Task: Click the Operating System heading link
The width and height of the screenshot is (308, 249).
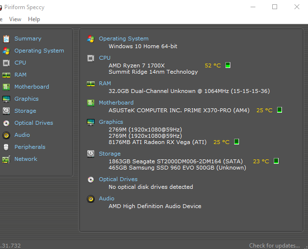Action: click(x=124, y=39)
